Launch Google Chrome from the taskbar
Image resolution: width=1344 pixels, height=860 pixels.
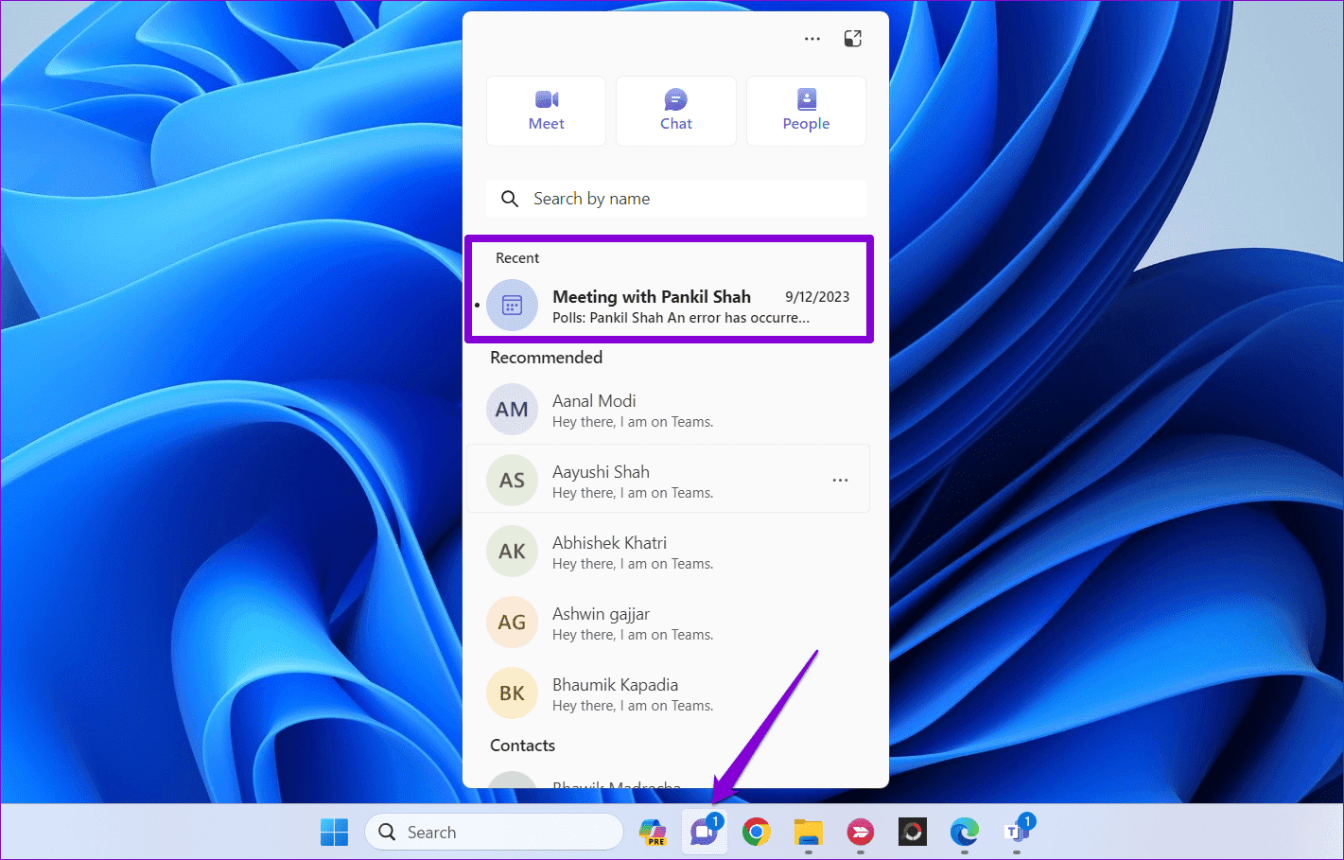(x=756, y=832)
